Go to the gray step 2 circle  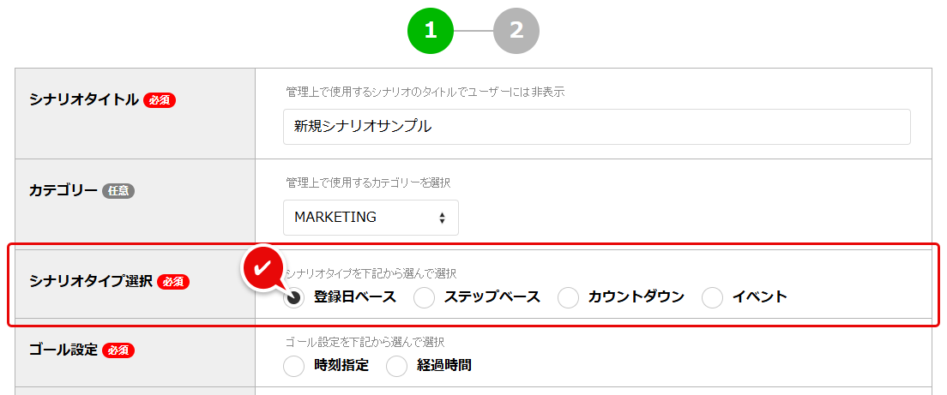click(x=516, y=31)
